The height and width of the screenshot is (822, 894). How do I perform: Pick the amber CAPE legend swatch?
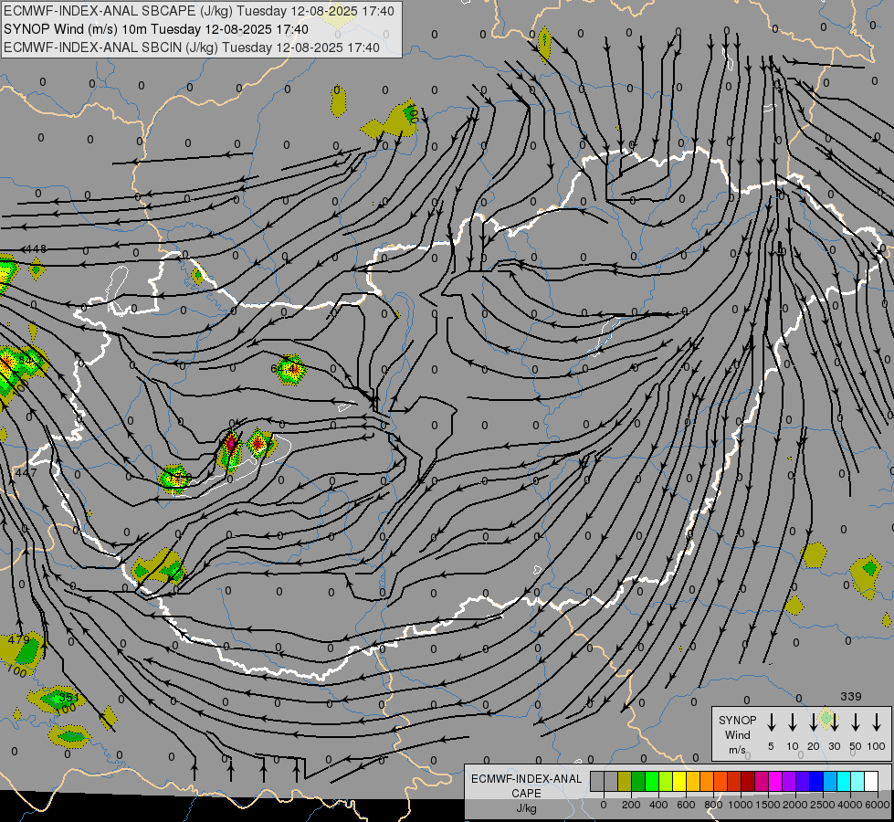tap(693, 781)
